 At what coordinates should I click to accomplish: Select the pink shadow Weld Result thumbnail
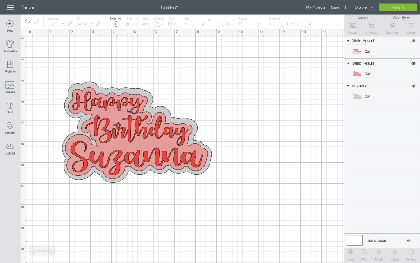[x=357, y=74]
